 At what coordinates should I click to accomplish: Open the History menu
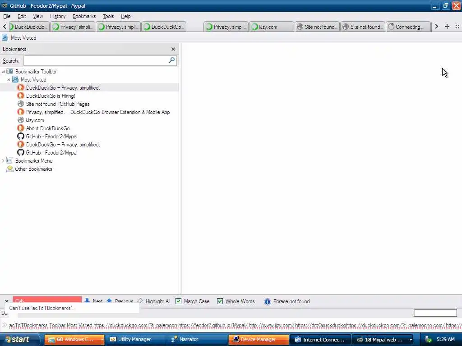click(57, 16)
